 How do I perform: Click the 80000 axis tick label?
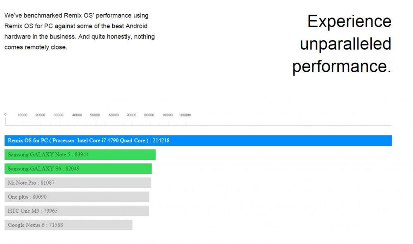pos(149,115)
